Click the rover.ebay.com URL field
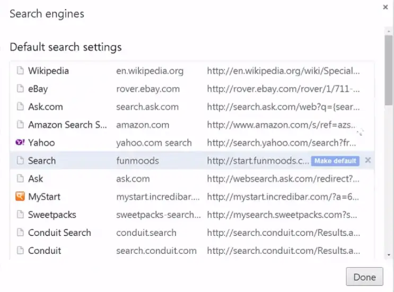This screenshot has width=394, height=292. tap(284, 89)
